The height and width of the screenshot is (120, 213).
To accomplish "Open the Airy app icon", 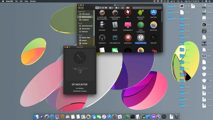I will pos(128,13).
